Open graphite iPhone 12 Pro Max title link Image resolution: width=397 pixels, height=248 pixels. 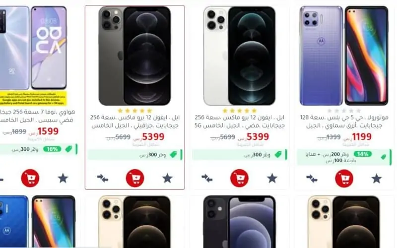[x=135, y=122]
